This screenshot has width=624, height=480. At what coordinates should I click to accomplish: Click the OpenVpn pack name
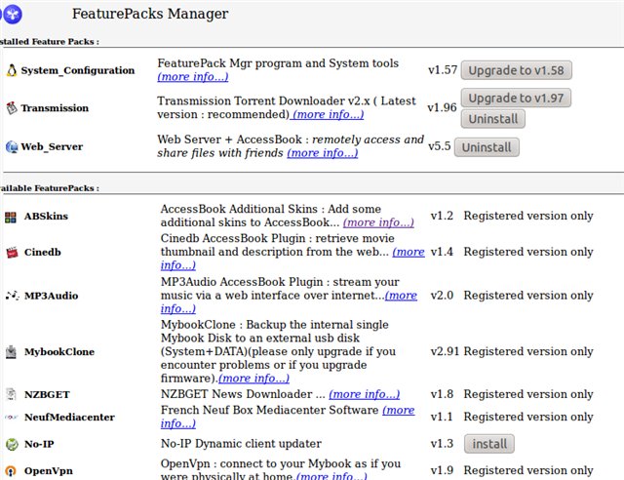(x=49, y=471)
